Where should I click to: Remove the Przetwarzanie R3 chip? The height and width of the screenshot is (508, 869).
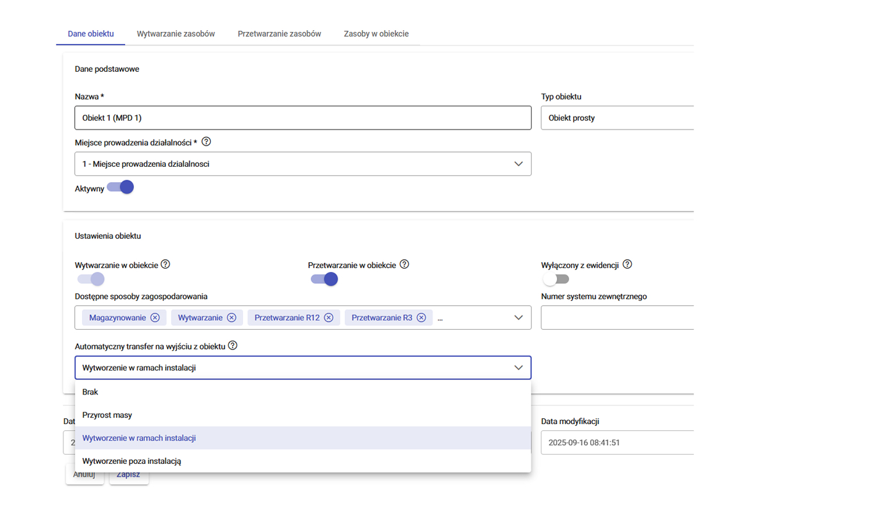point(421,317)
